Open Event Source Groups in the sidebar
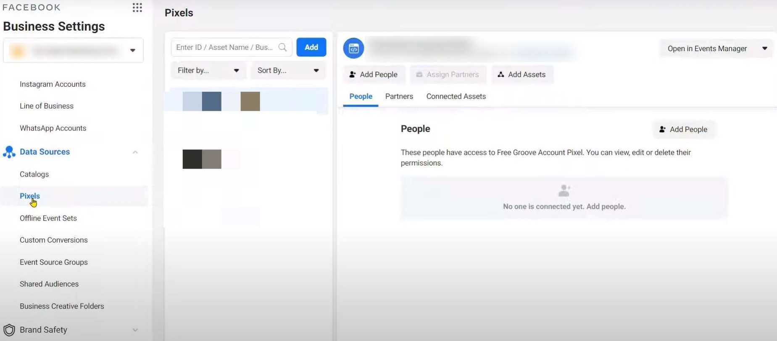The height and width of the screenshot is (341, 777). tap(54, 262)
